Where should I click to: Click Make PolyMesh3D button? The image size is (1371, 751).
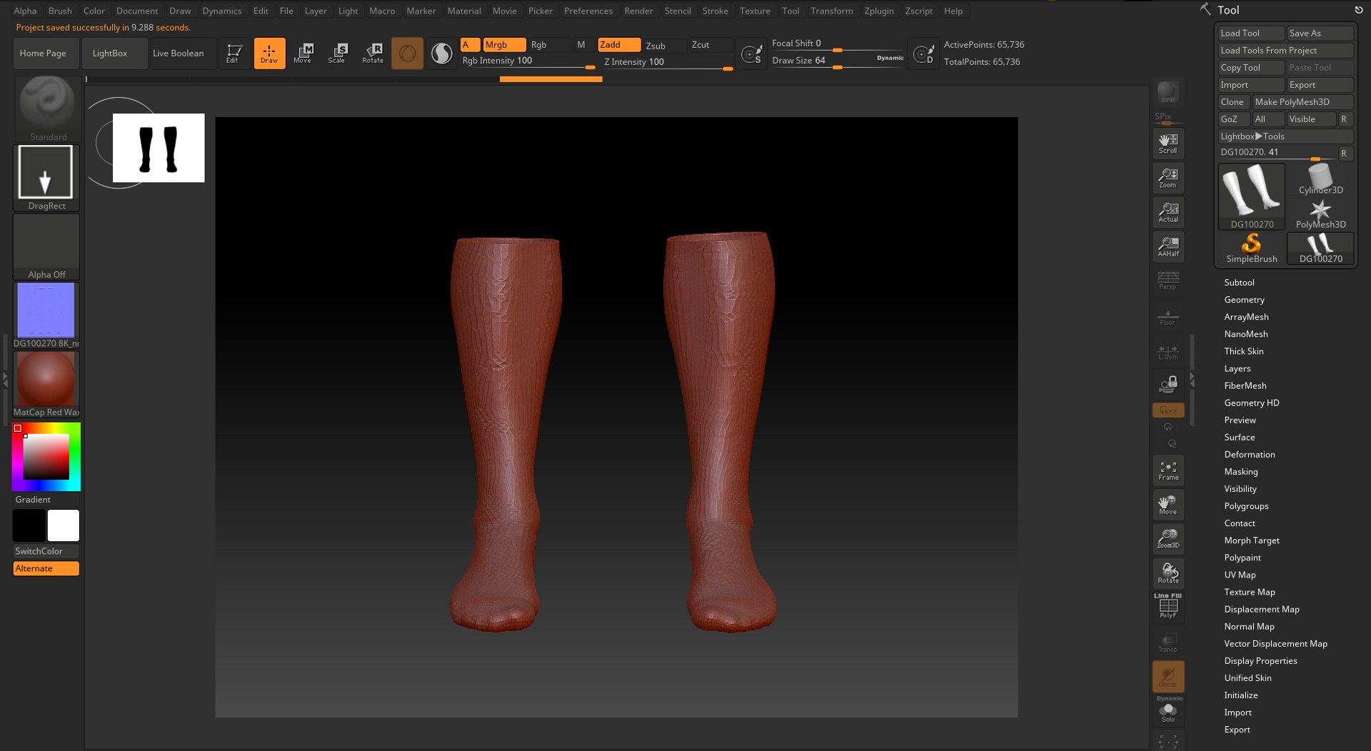click(x=1302, y=102)
